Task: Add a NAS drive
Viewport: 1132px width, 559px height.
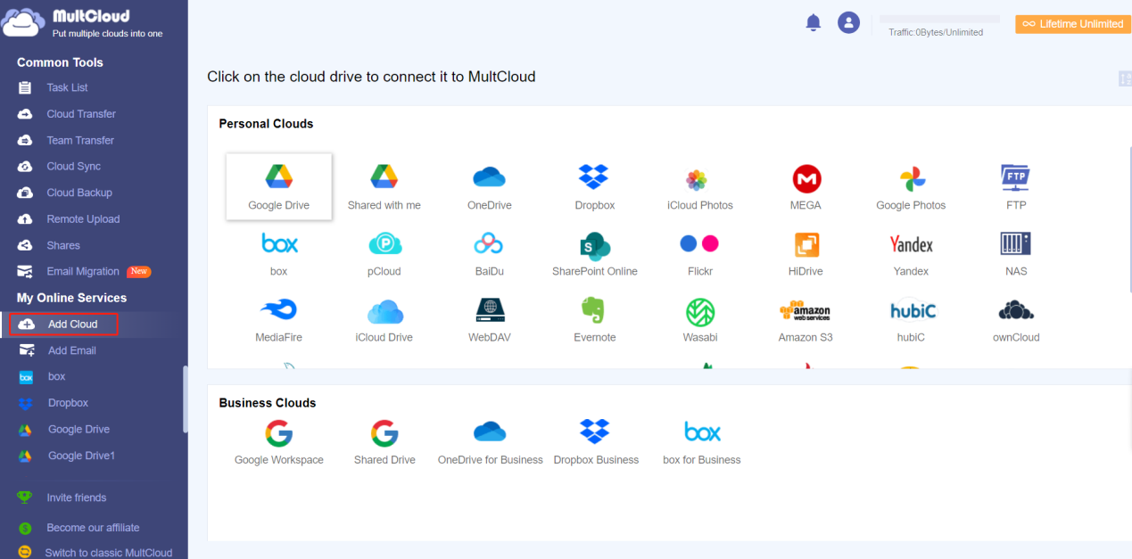Action: [1016, 253]
